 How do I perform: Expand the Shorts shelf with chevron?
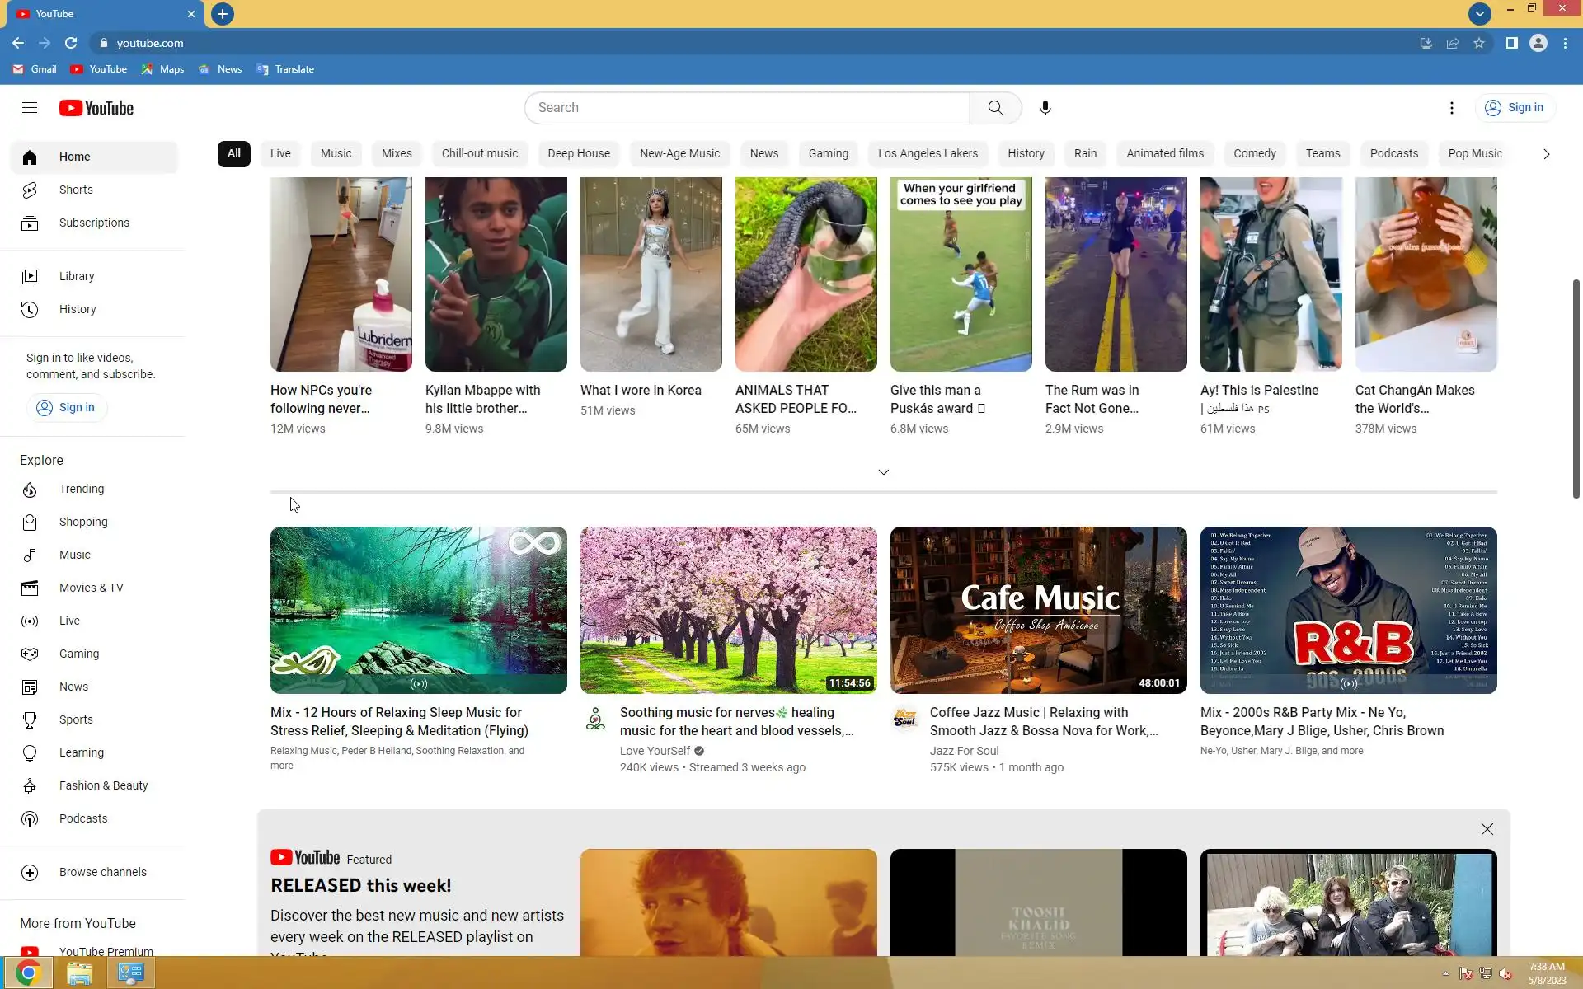pyautogui.click(x=883, y=472)
